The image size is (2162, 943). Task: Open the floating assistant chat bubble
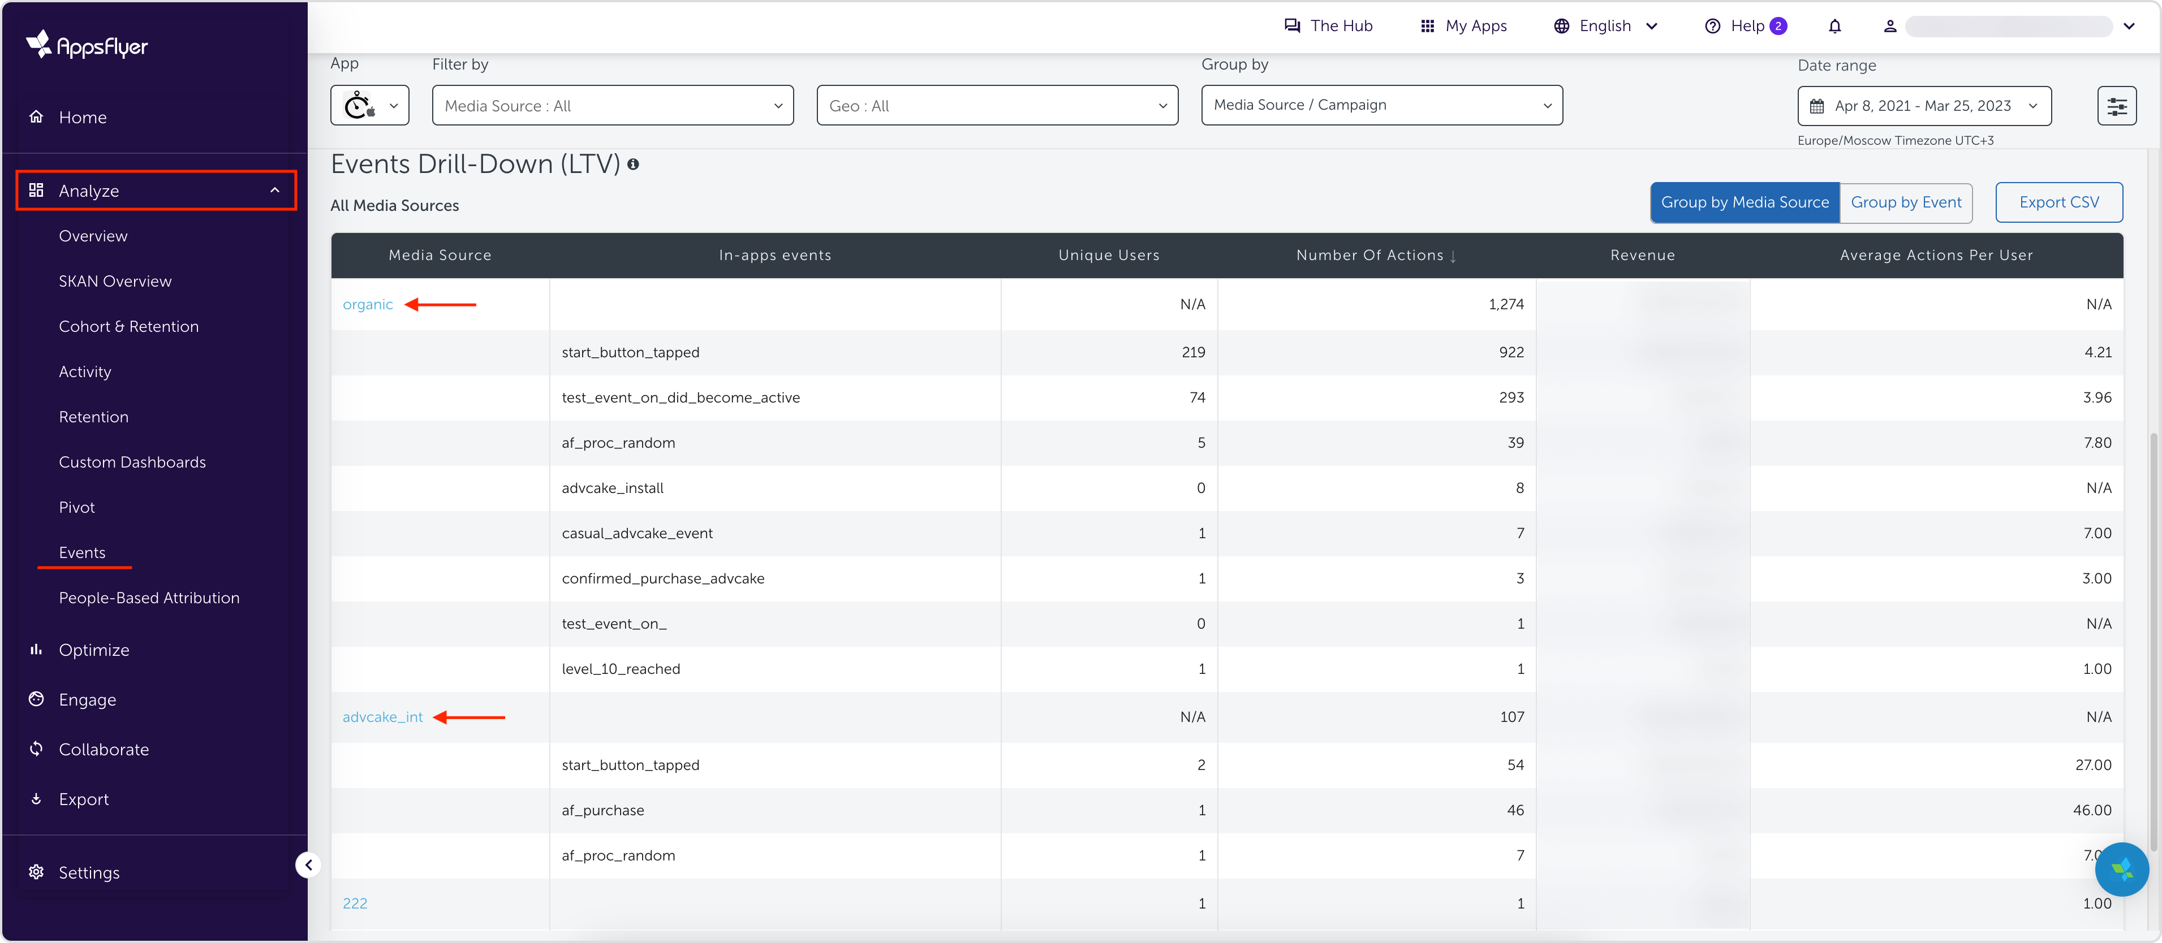(2121, 869)
